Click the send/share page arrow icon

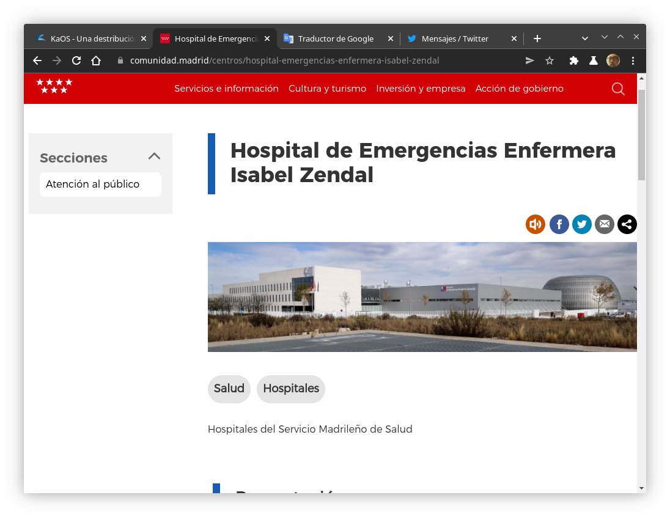529,61
